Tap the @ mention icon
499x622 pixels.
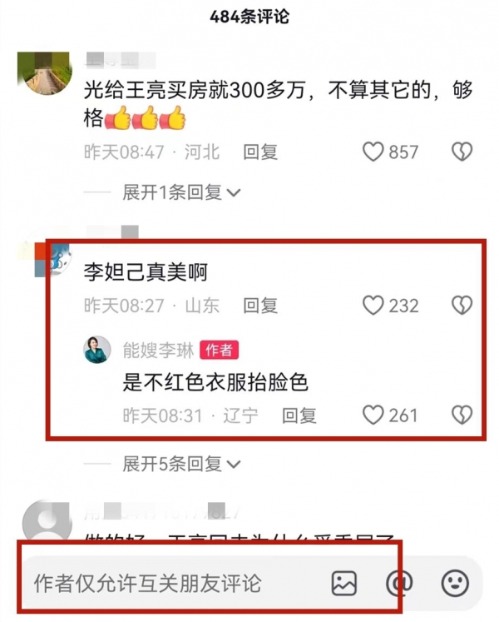[399, 583]
